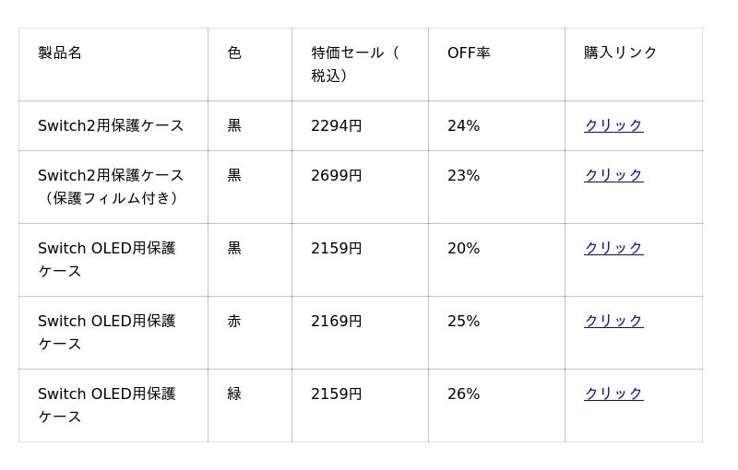Click the 20% discount cell
Screen dimensions: 738x470
(463, 248)
